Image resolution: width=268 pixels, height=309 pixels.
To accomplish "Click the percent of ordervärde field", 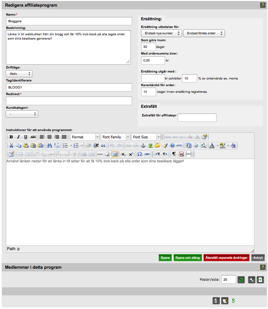I will point(190,78).
